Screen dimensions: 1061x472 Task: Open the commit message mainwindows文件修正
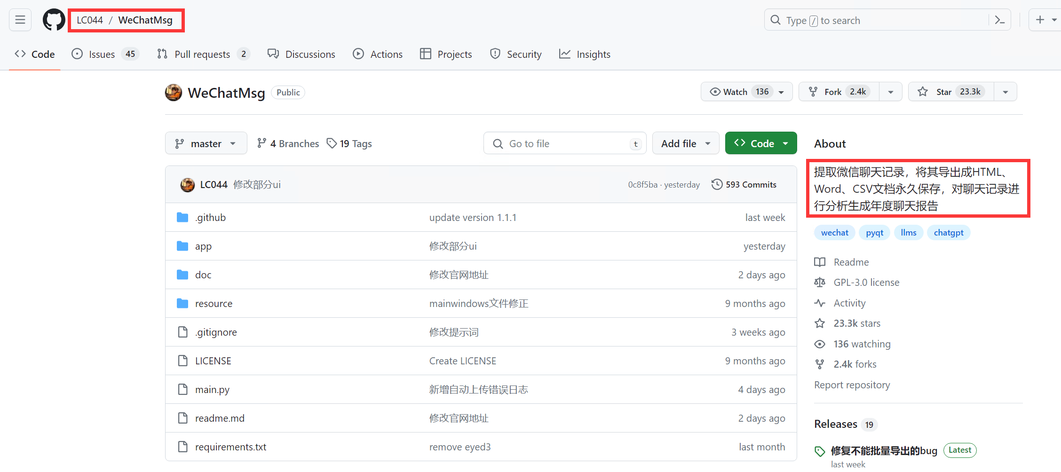[479, 304]
